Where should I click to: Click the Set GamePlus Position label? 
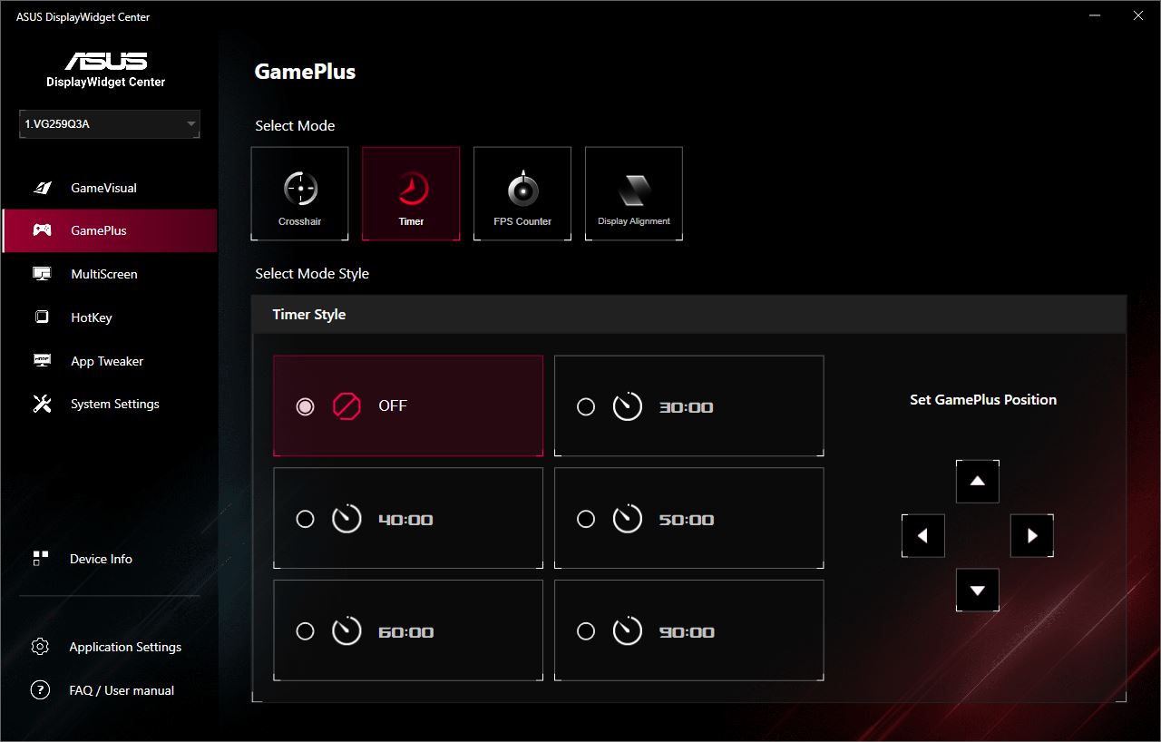pyautogui.click(x=983, y=399)
